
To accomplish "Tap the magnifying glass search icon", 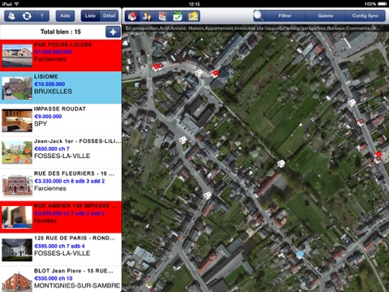I will pos(259,16).
